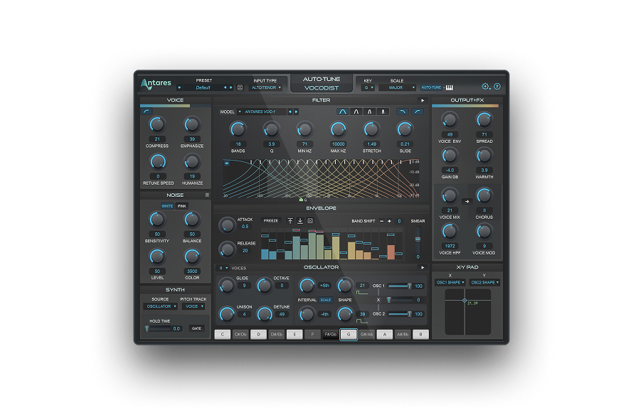The width and height of the screenshot is (643, 415).
Task: Collapse the Filter section with its arrow
Action: point(423,100)
